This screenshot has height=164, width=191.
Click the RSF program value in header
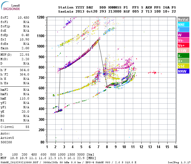click(x=127, y=11)
